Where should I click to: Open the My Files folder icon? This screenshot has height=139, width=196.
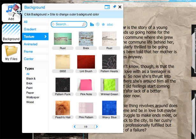(x=11, y=53)
